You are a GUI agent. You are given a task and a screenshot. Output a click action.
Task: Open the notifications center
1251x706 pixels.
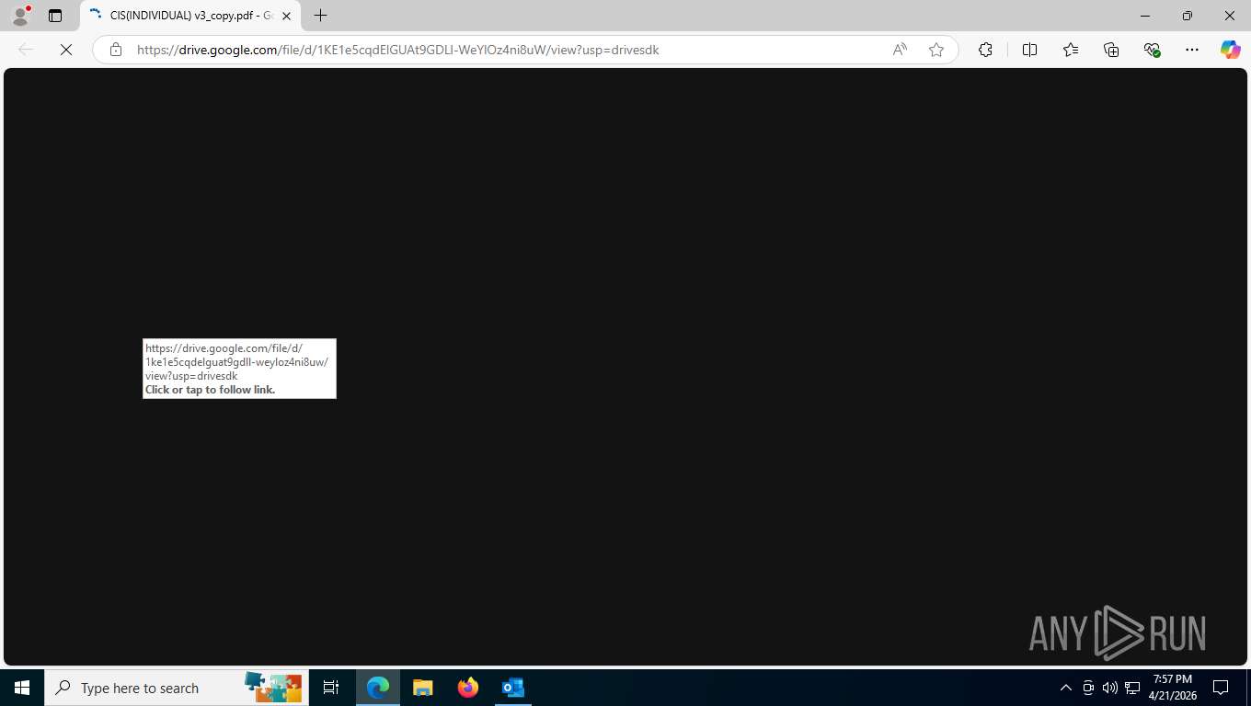(x=1221, y=688)
